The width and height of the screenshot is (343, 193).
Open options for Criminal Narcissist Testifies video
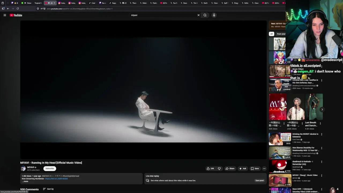coord(322,80)
